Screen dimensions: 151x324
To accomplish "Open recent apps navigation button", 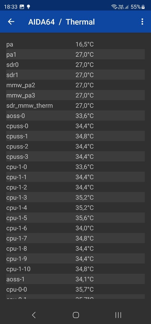I will [118, 315].
